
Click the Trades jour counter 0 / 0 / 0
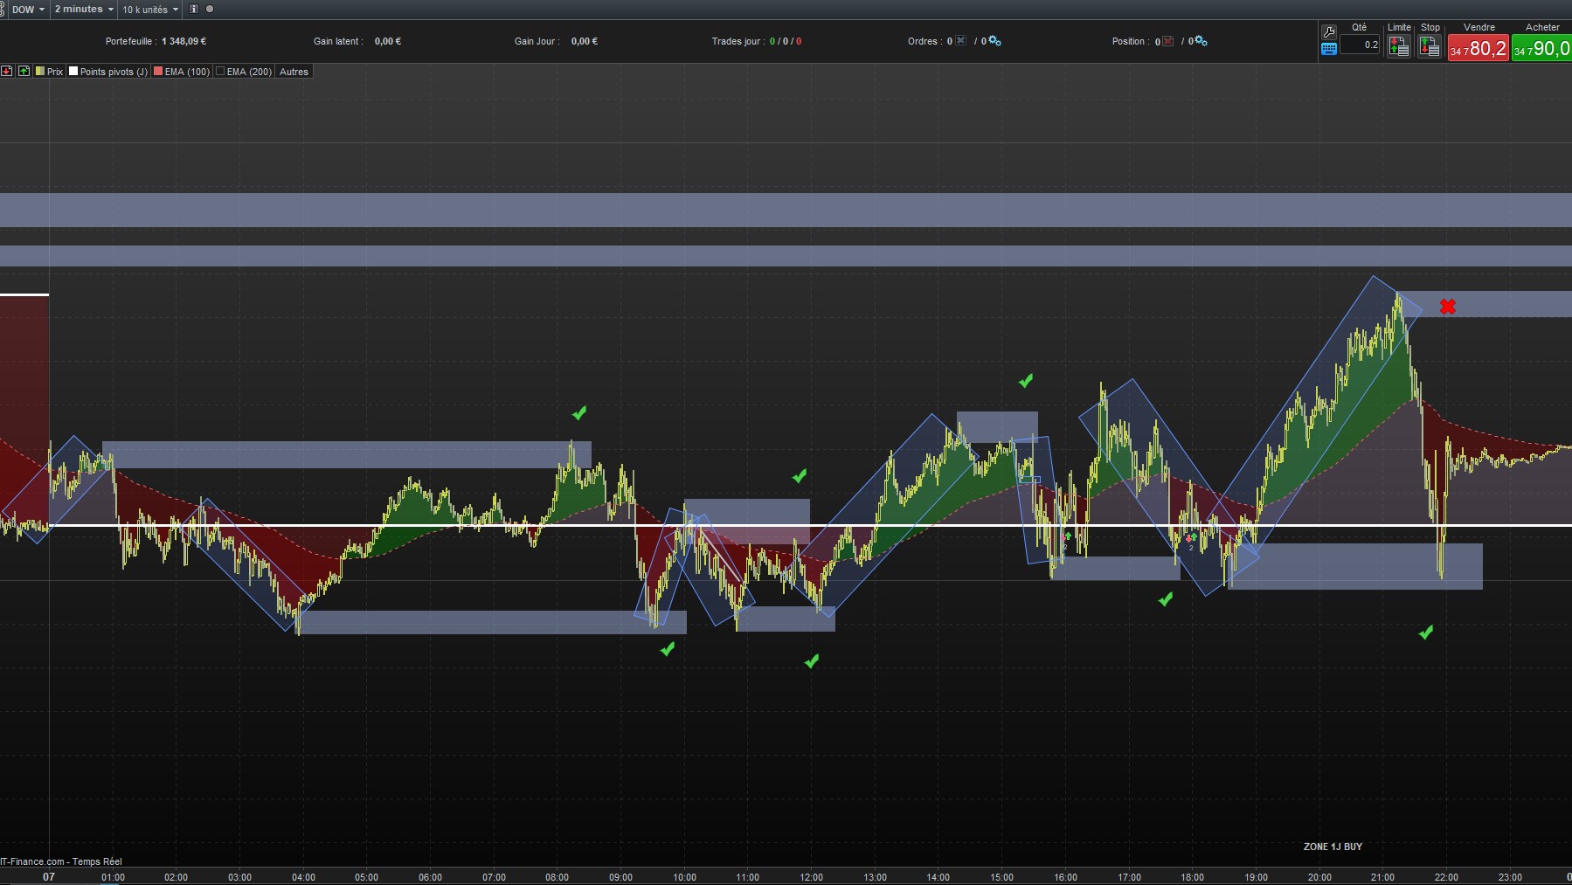coord(786,41)
